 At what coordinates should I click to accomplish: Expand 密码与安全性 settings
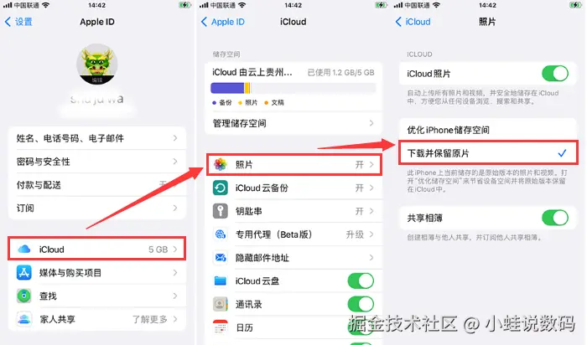[x=97, y=162]
